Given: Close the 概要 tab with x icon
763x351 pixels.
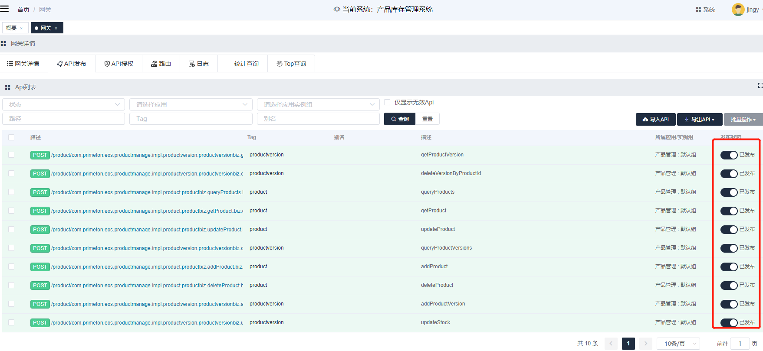Looking at the screenshot, I should [21, 28].
